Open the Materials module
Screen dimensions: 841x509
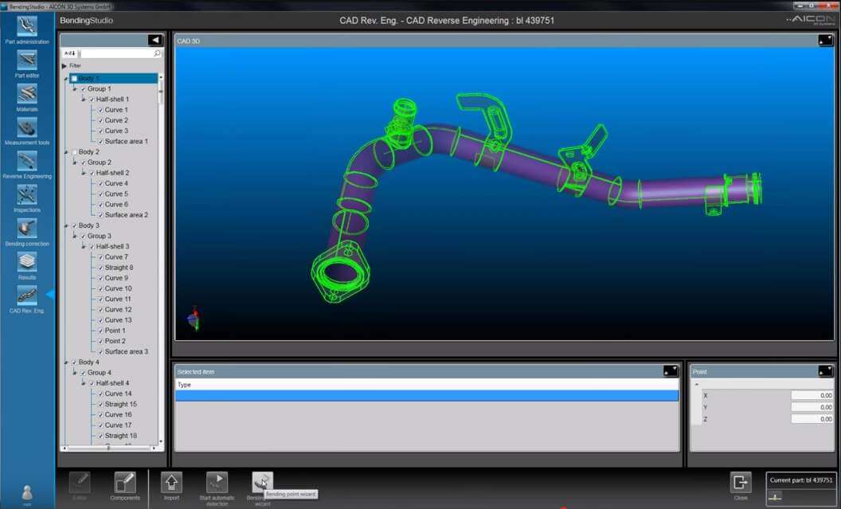tap(27, 94)
